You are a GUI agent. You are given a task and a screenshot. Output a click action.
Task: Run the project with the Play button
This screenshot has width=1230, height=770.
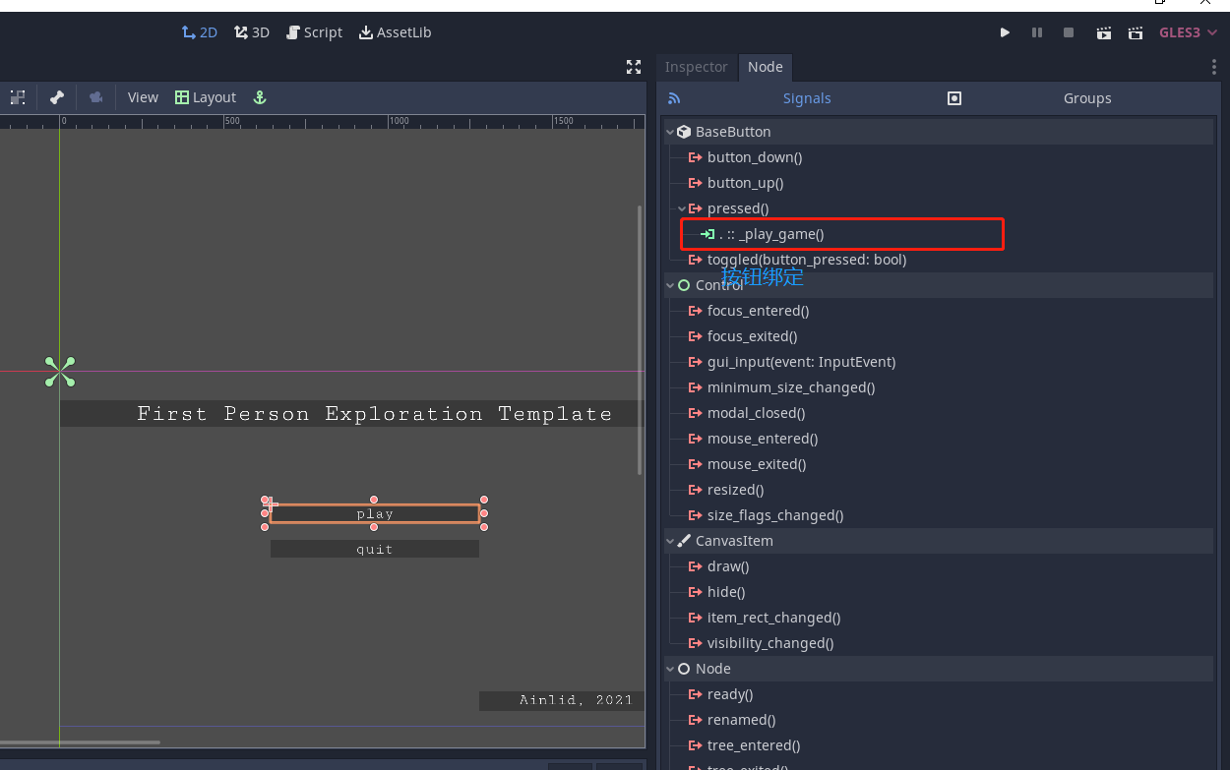point(1005,32)
